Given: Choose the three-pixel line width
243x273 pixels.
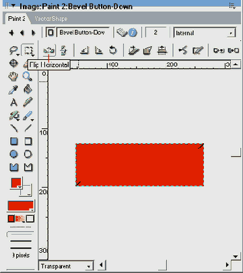Looking at the screenshot, I should [x=21, y=248].
